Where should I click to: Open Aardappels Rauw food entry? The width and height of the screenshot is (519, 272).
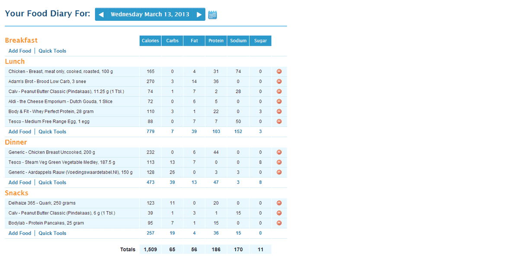click(70, 172)
